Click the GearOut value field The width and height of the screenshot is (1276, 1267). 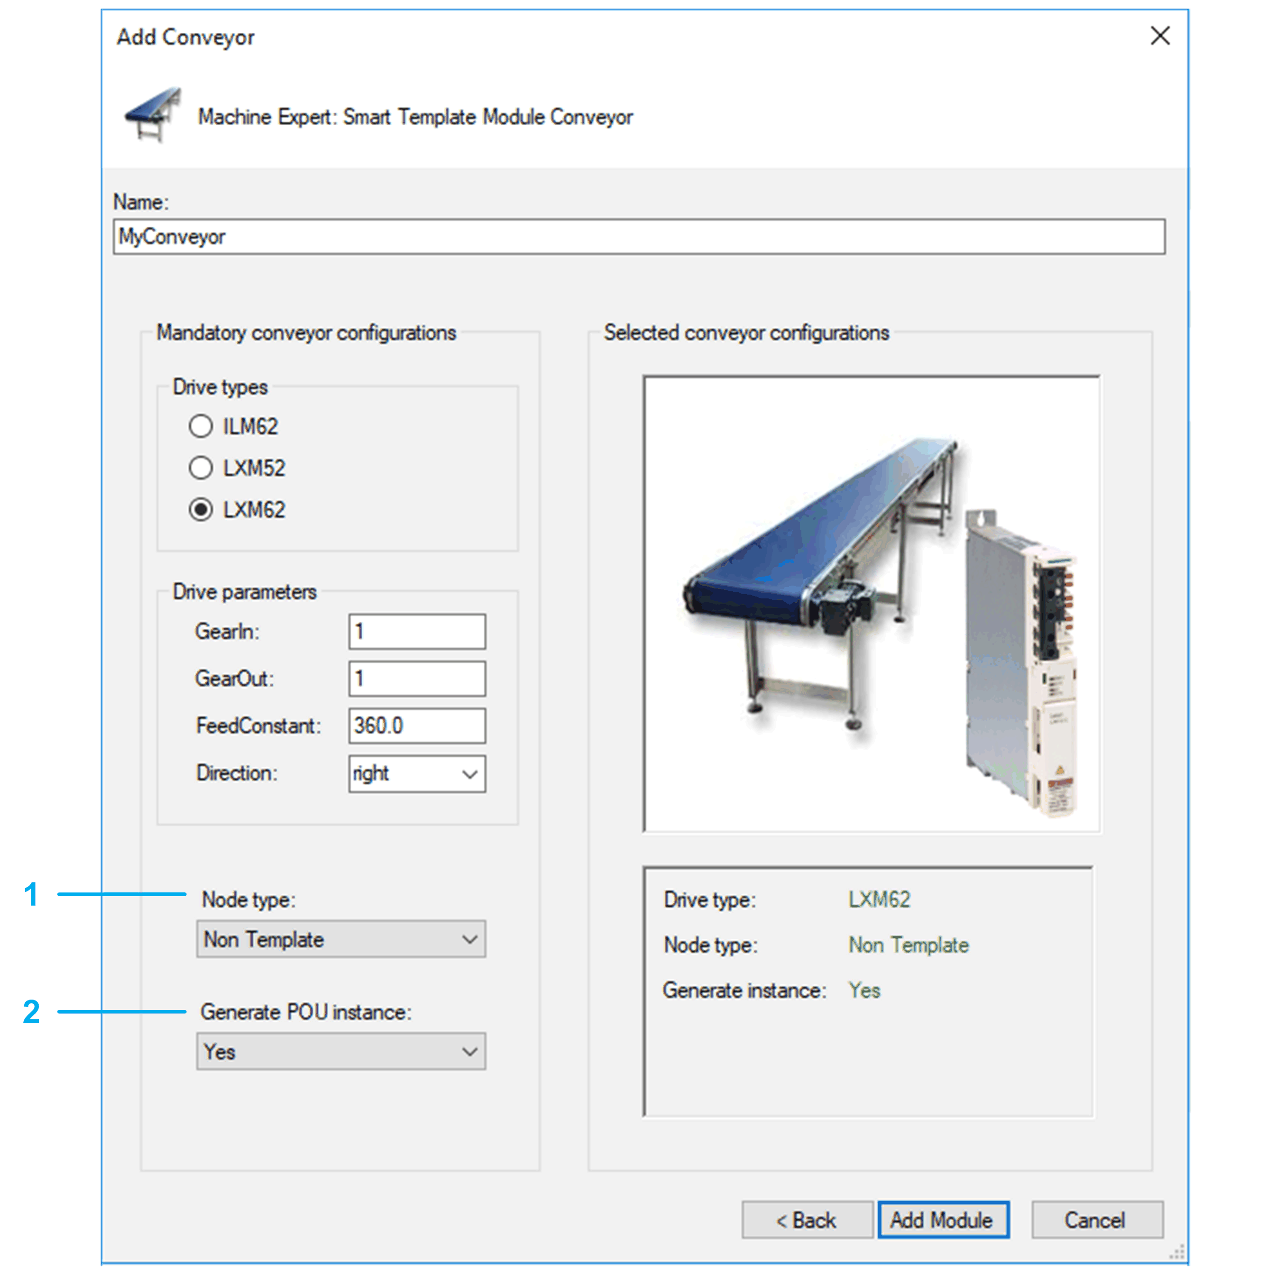(x=416, y=679)
